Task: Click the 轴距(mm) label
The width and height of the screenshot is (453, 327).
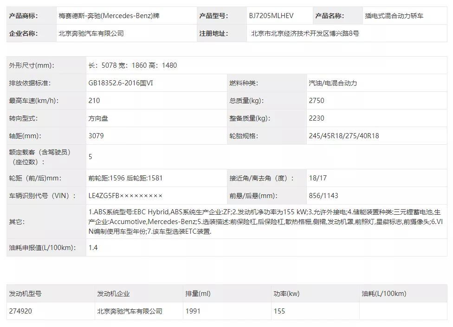Action: (25, 136)
